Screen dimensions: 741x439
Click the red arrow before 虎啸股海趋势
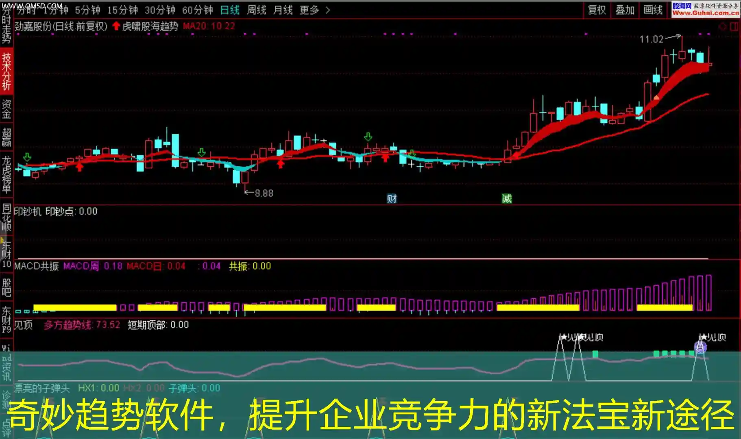(x=116, y=26)
